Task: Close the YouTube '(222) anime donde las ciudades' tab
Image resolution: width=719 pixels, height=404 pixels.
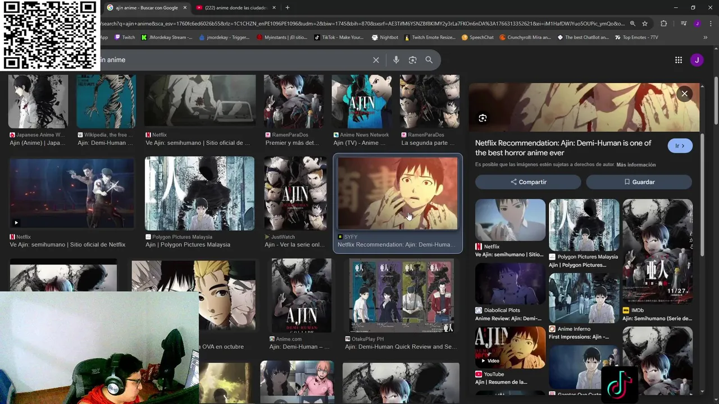Action: tap(274, 8)
